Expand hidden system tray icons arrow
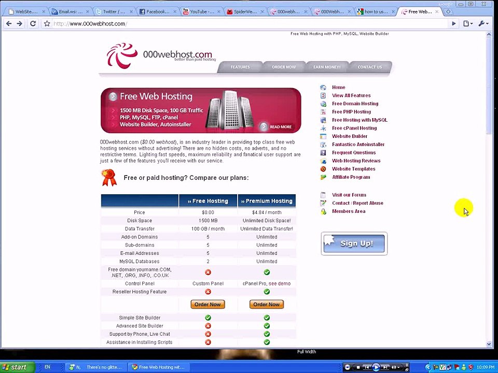 click(x=428, y=367)
